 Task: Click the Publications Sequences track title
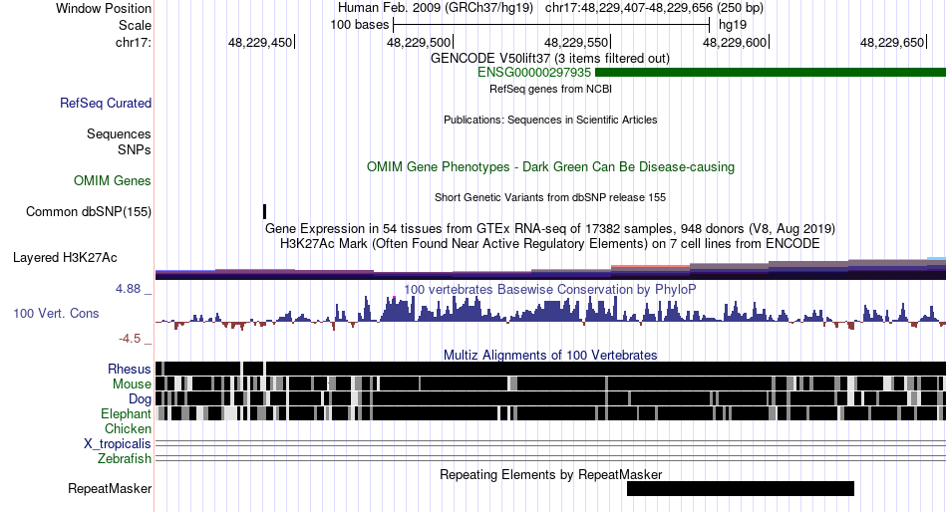pos(550,120)
